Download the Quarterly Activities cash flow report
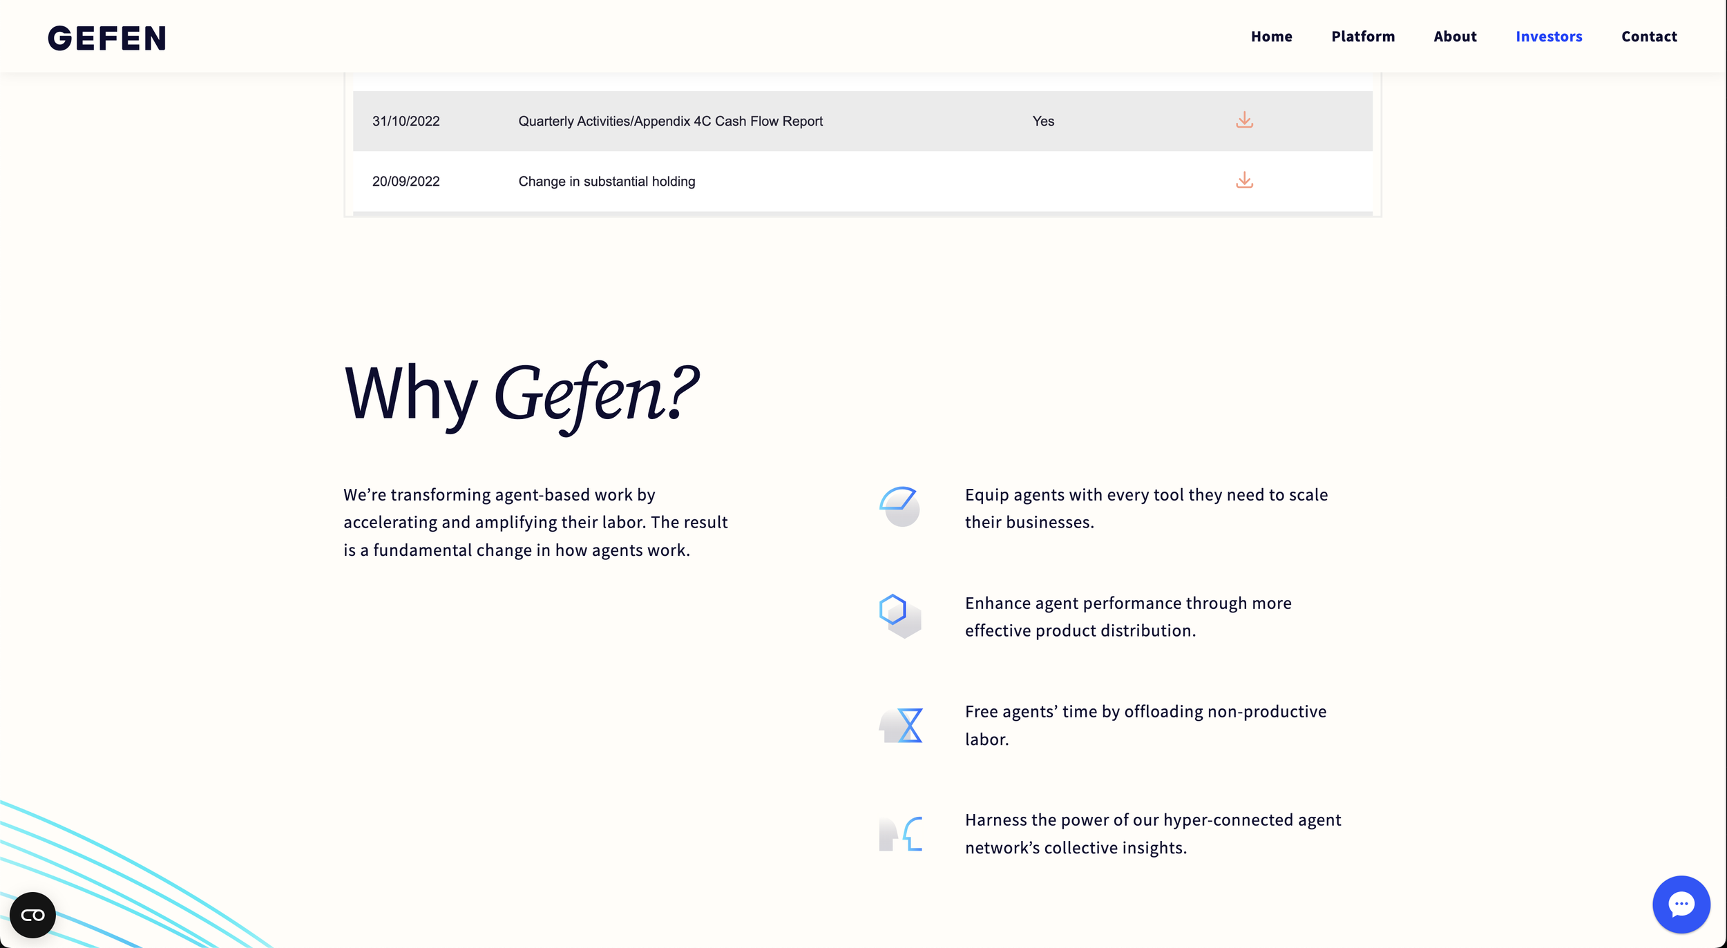This screenshot has width=1727, height=948. click(x=1244, y=120)
